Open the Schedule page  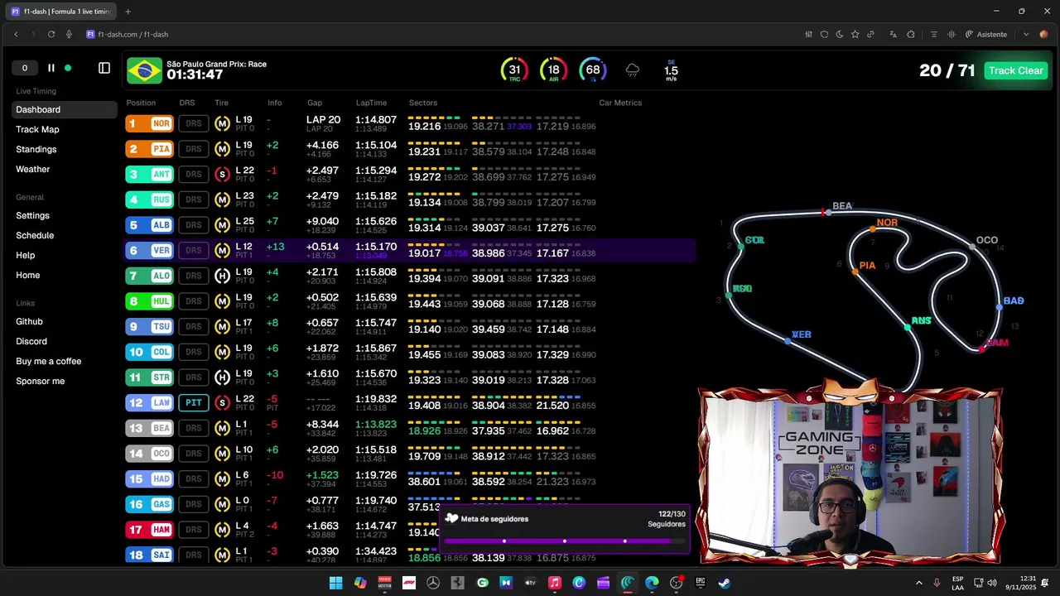point(35,235)
